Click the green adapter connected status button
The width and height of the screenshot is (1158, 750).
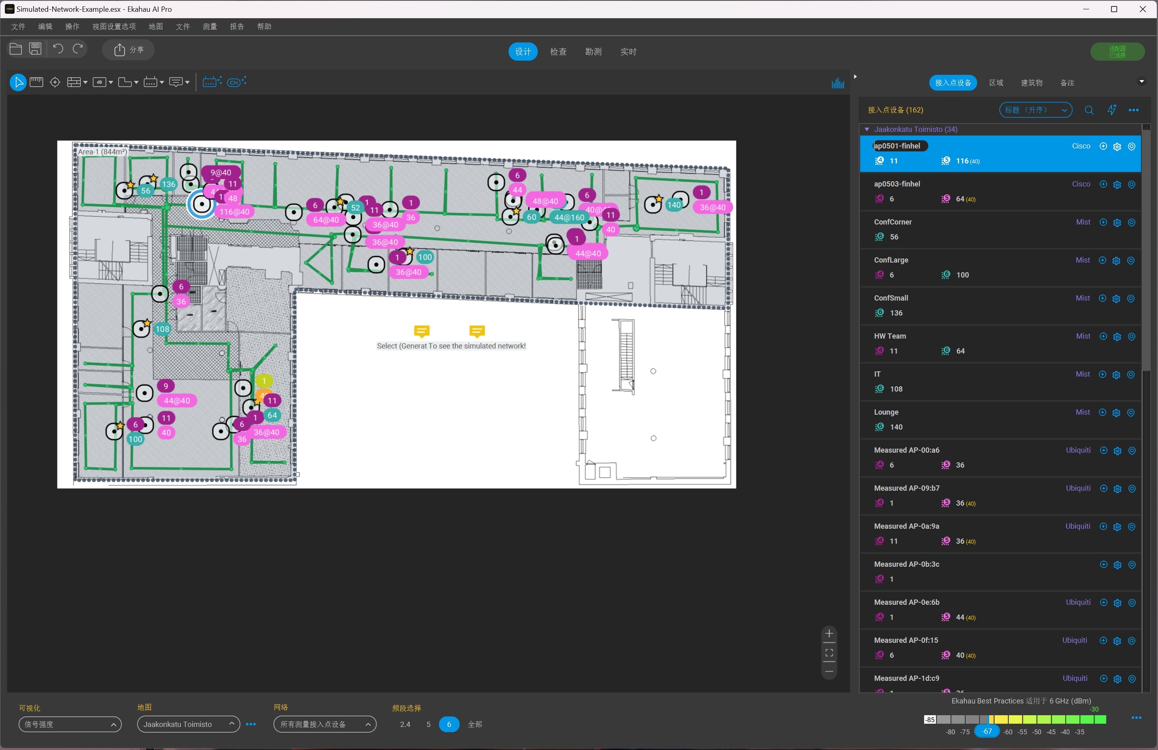[1117, 51]
